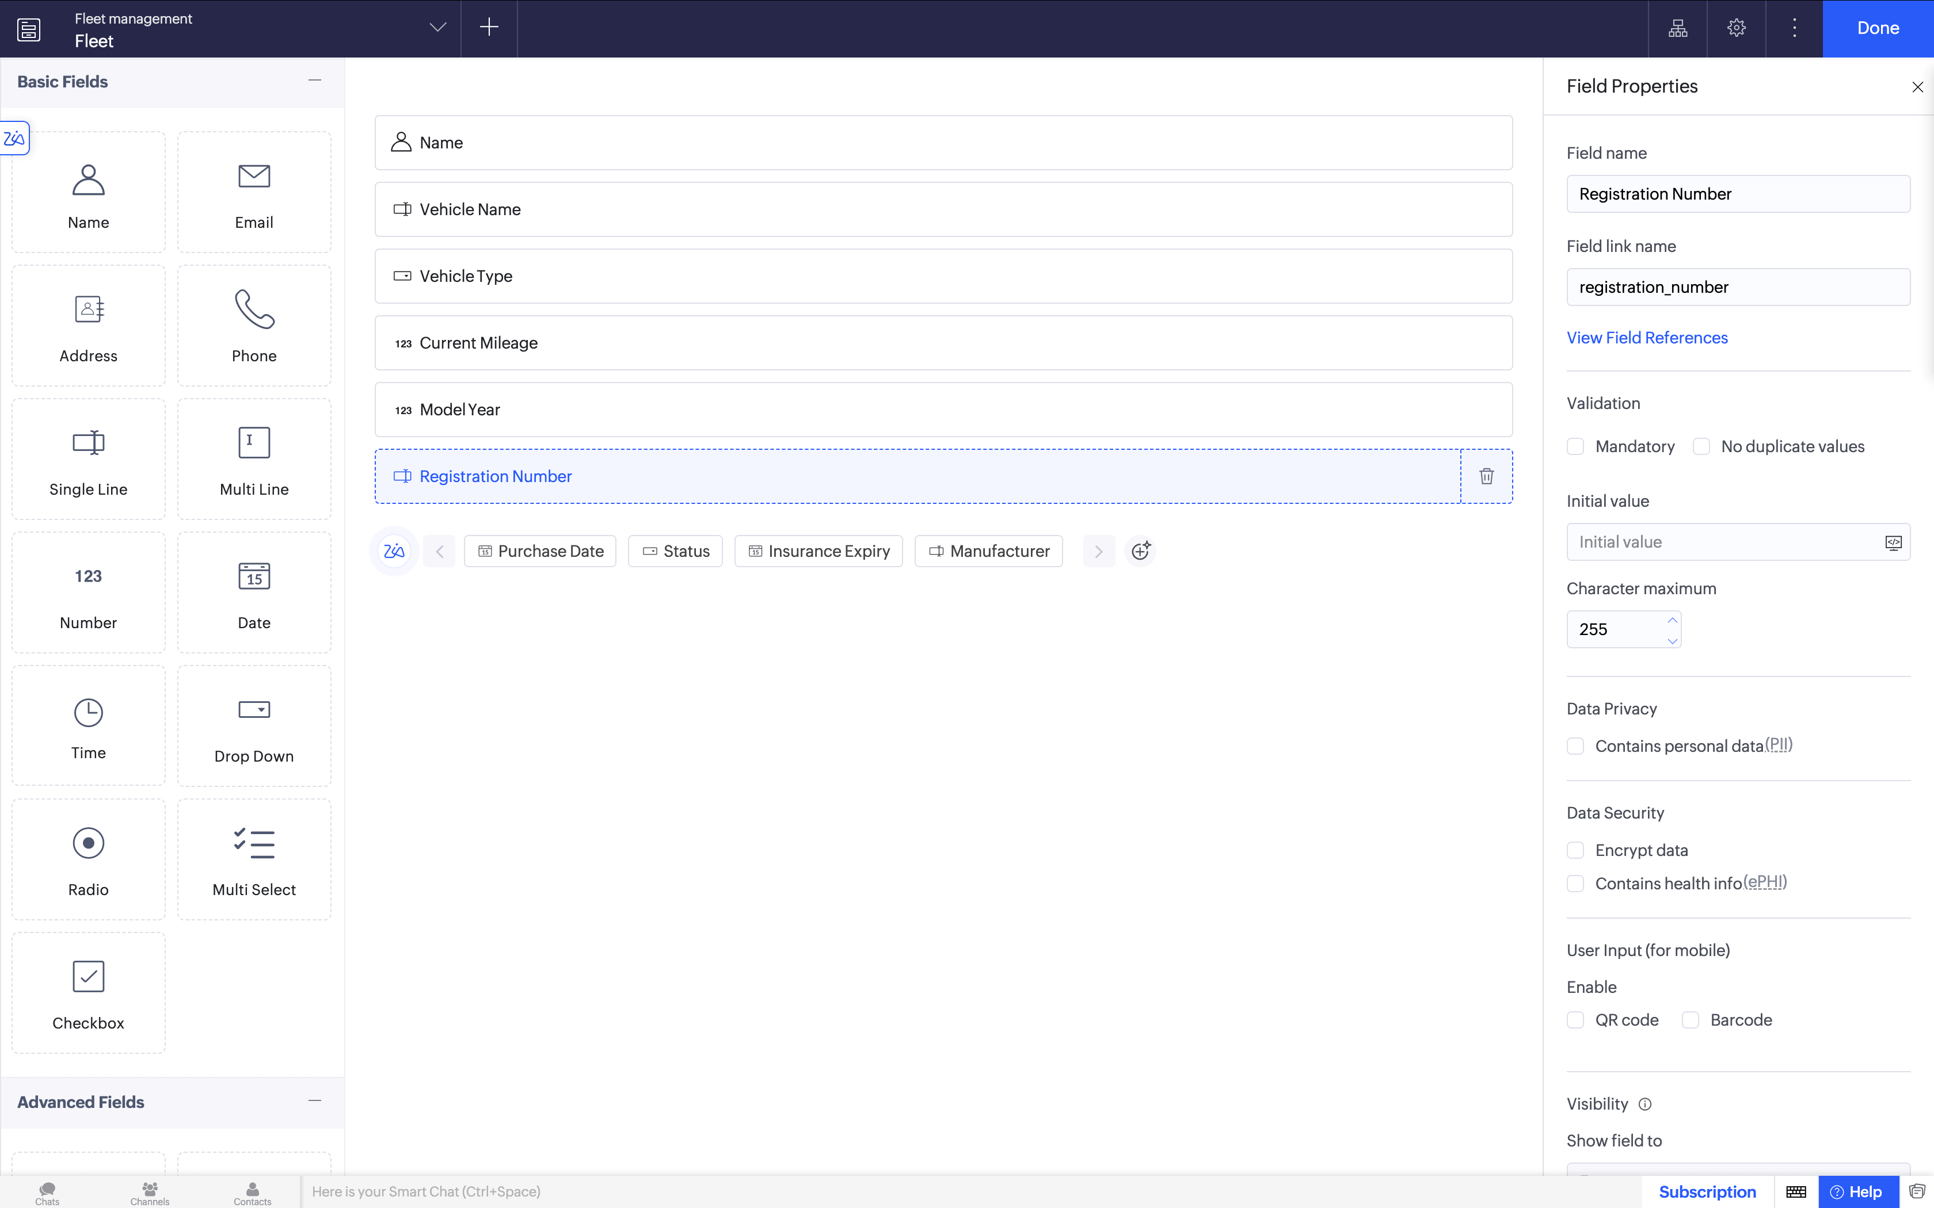Add the Name basic field
Screen dimensions: 1934x1208
pos(88,193)
